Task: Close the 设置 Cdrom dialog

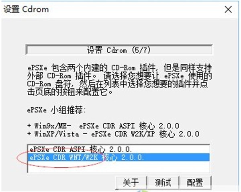Action: pos(228,10)
